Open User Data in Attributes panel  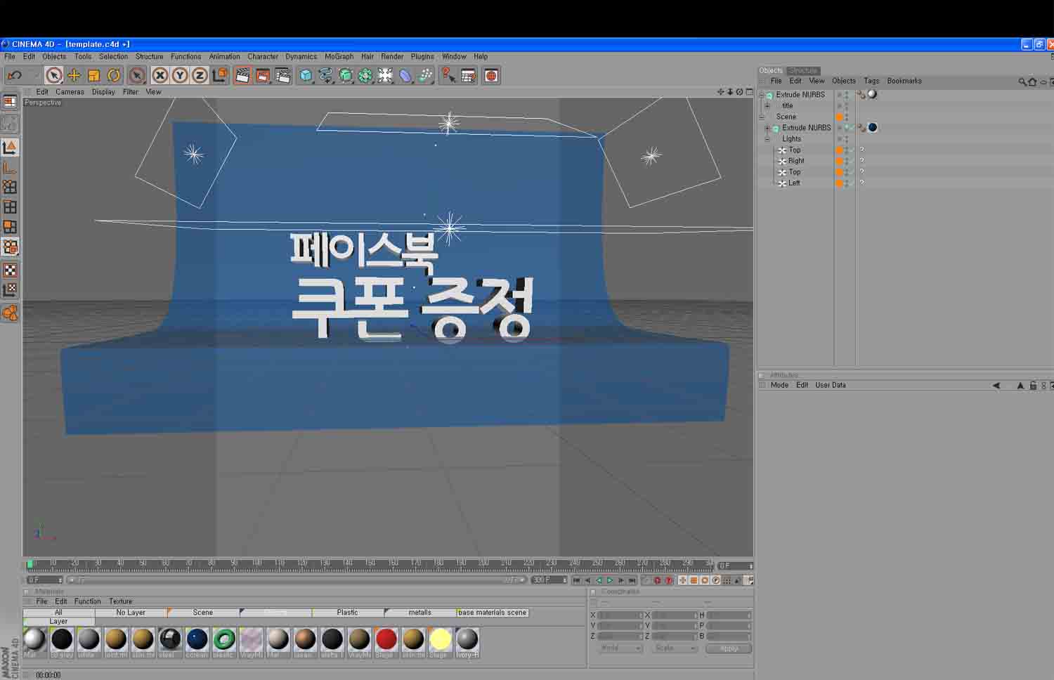[831, 385]
